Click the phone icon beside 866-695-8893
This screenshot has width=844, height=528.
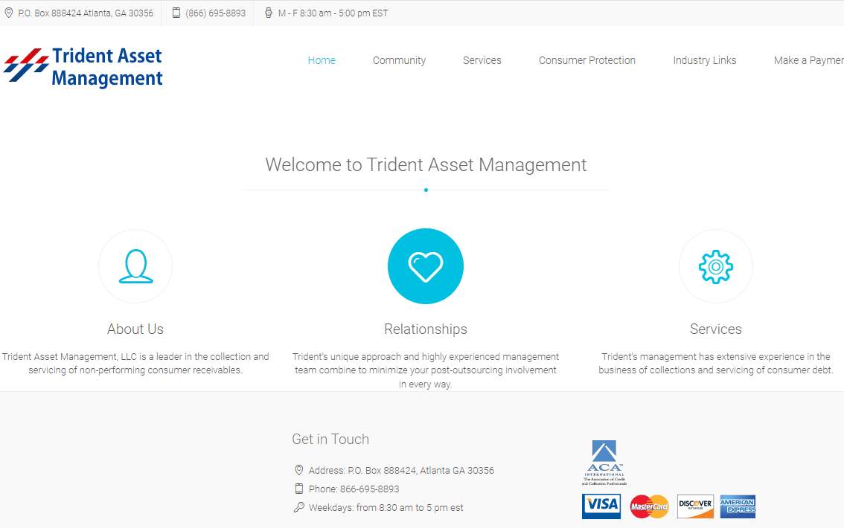[299, 489]
